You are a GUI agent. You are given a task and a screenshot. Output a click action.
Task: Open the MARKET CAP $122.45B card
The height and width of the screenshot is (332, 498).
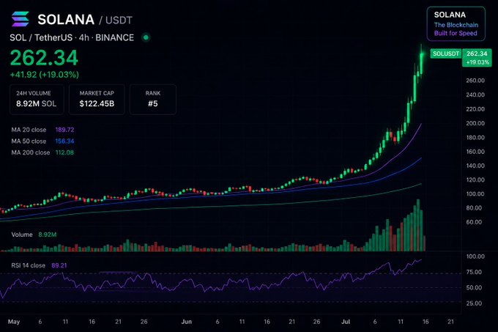coord(97,99)
